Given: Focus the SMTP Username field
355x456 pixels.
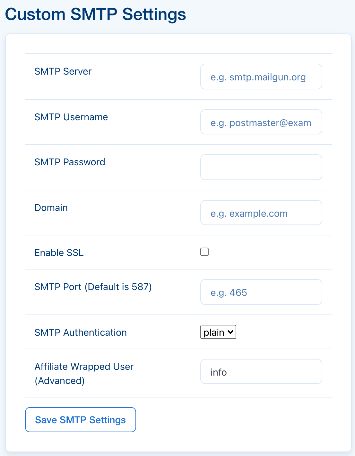Looking at the screenshot, I should click(x=261, y=122).
